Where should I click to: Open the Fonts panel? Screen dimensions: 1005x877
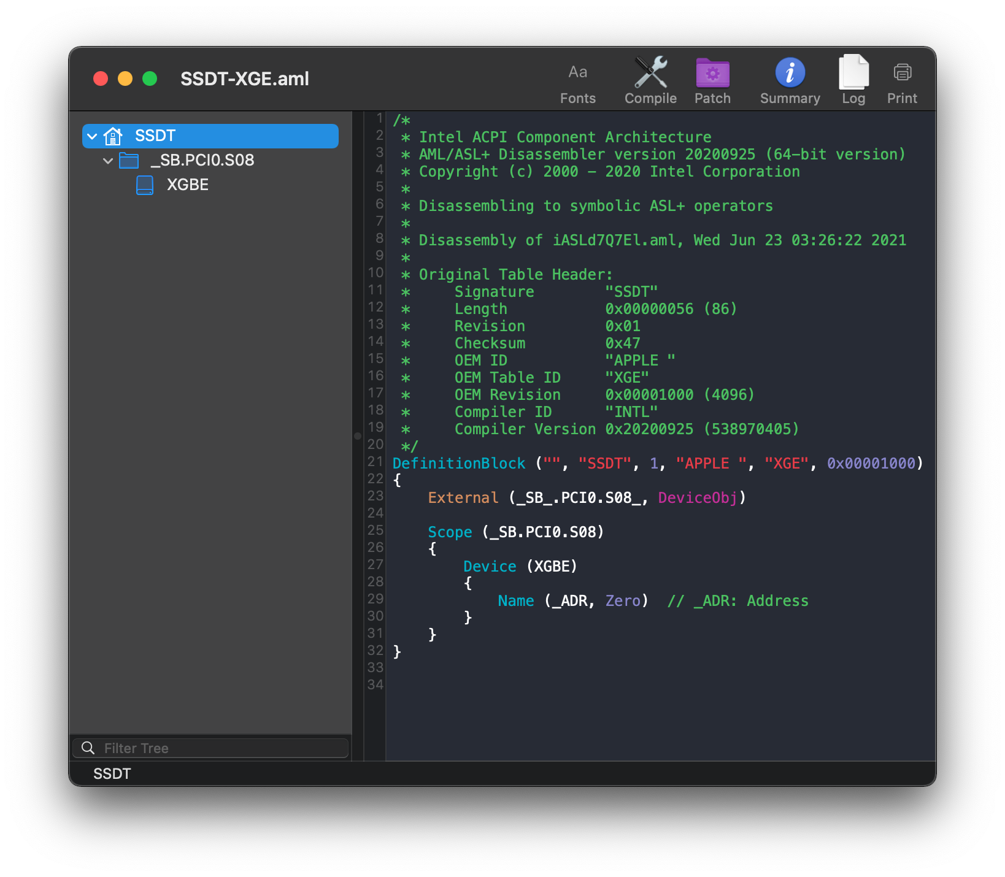[x=577, y=82]
